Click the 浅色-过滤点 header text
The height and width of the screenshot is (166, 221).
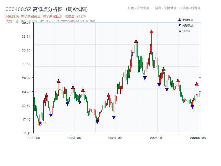pos(191,8)
